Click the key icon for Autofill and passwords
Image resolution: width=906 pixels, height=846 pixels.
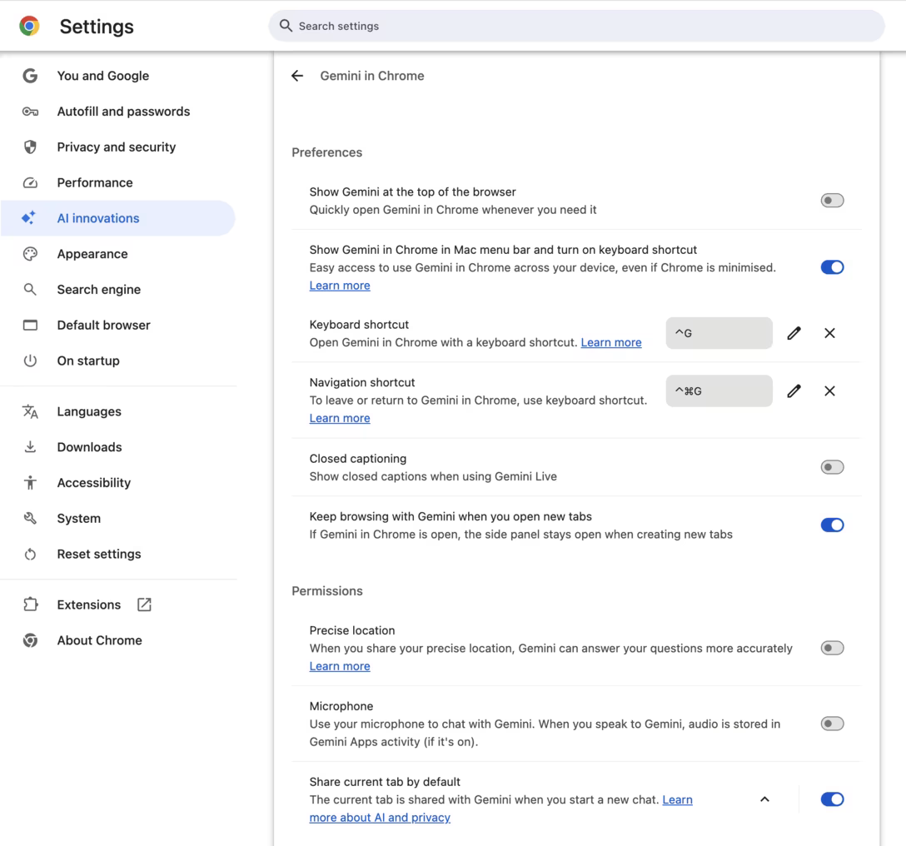click(x=30, y=112)
